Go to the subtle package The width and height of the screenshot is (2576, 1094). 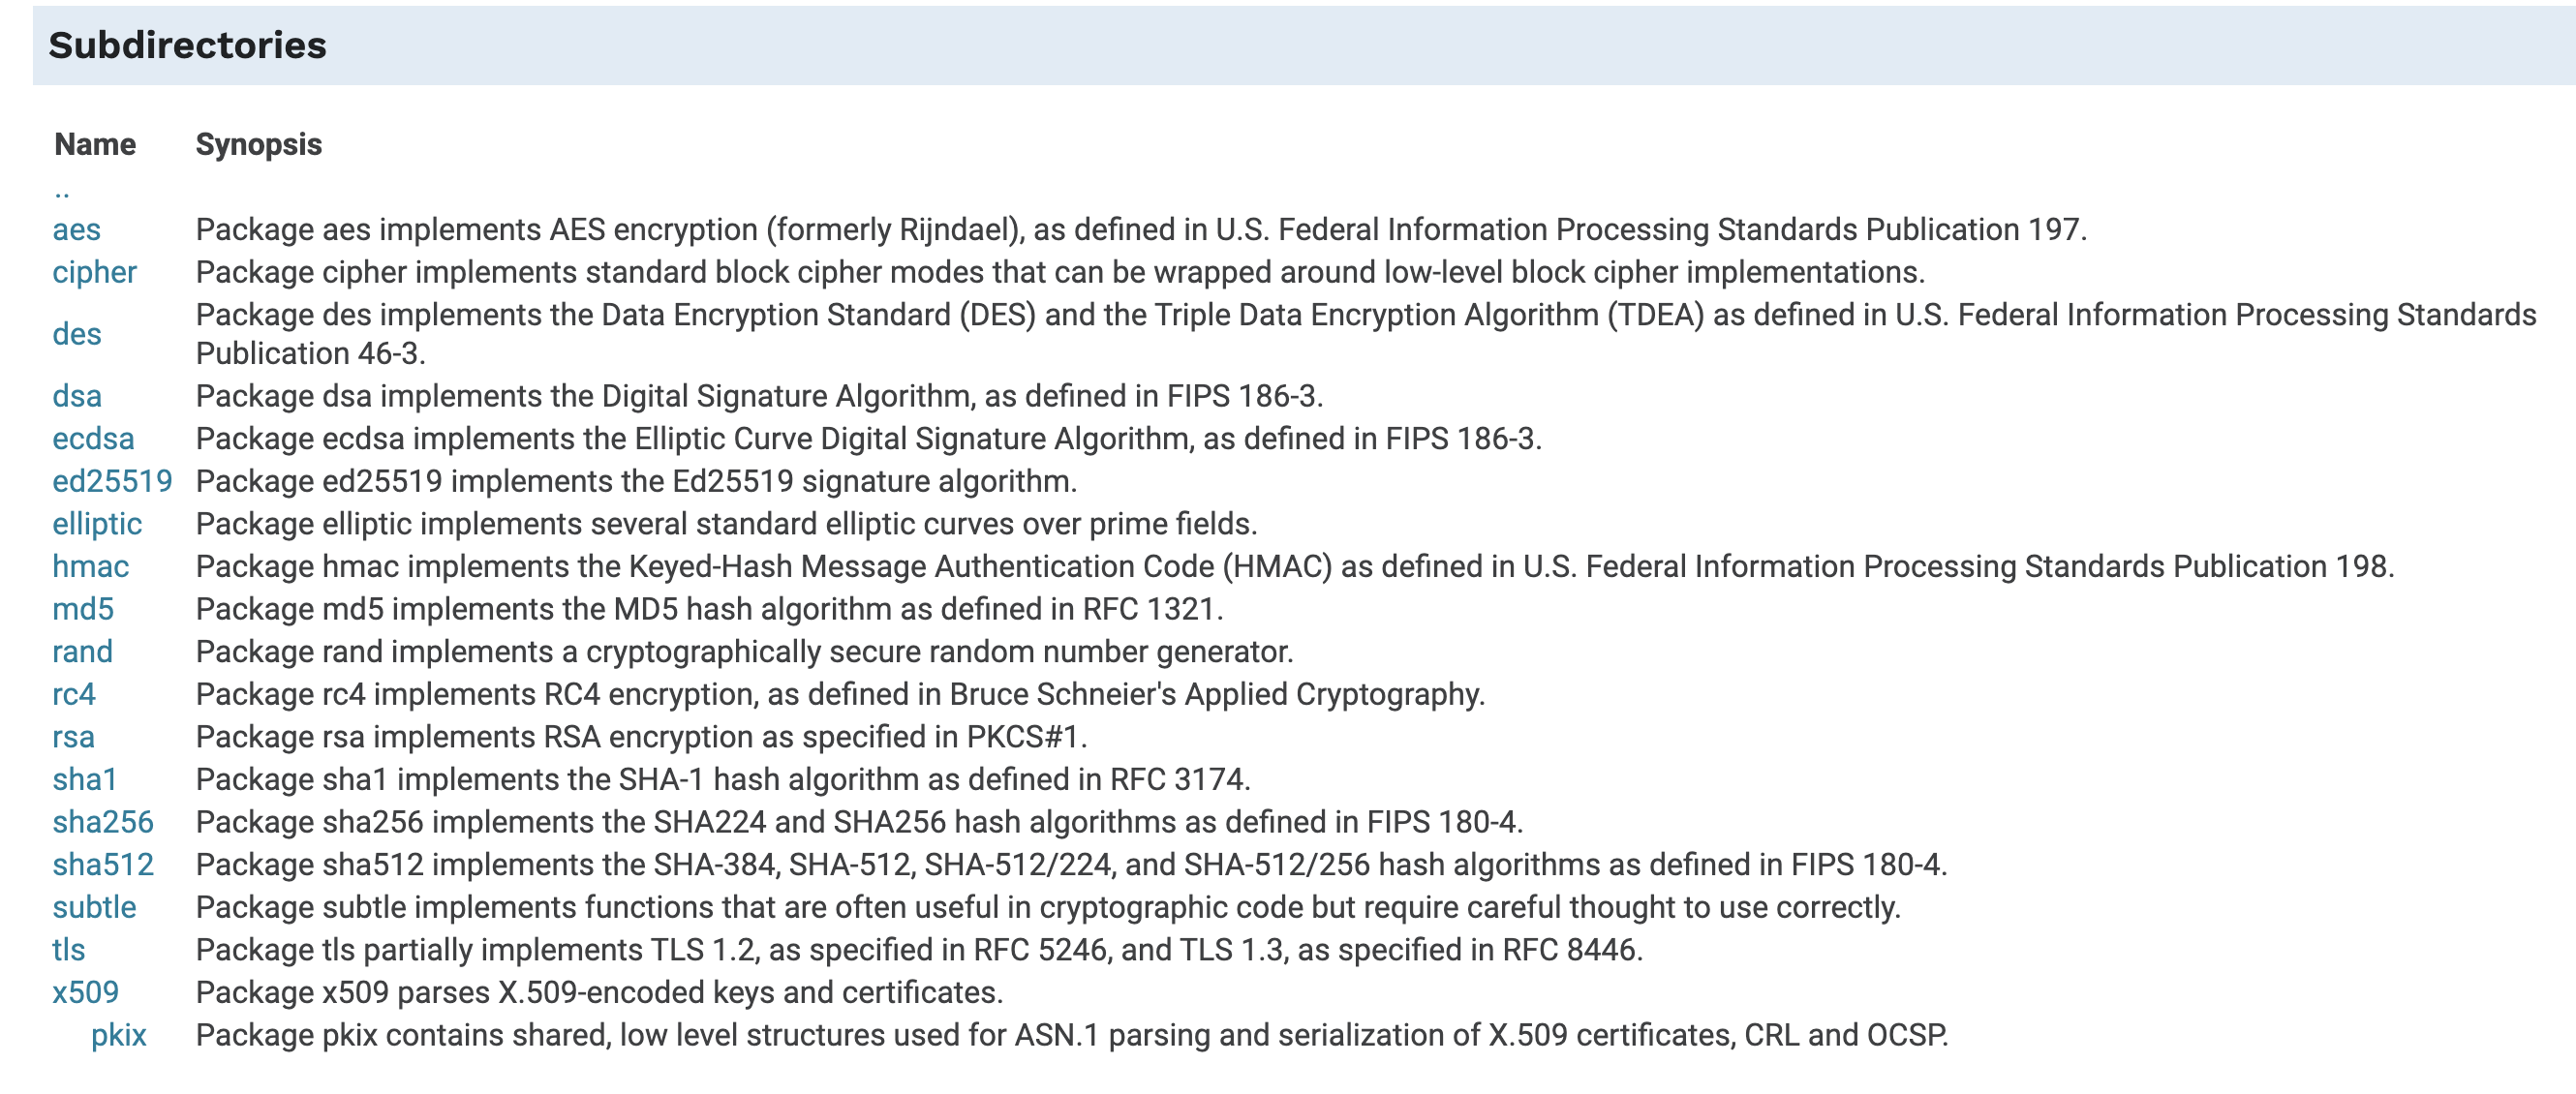pyautogui.click(x=94, y=907)
